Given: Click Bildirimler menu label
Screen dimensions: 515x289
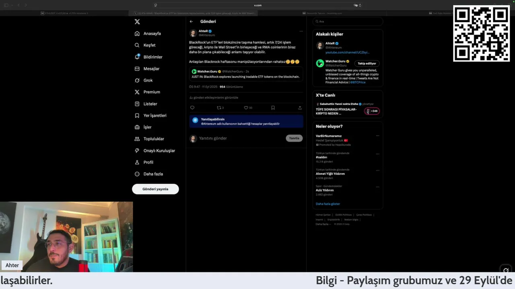Looking at the screenshot, I should click(153, 57).
